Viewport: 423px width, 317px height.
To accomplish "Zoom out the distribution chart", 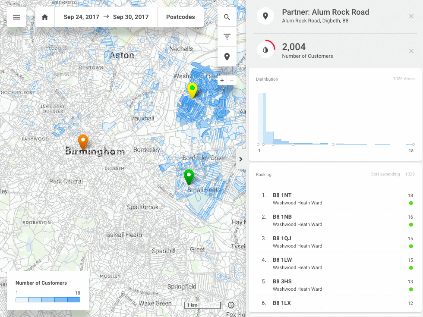I will 232,80.
